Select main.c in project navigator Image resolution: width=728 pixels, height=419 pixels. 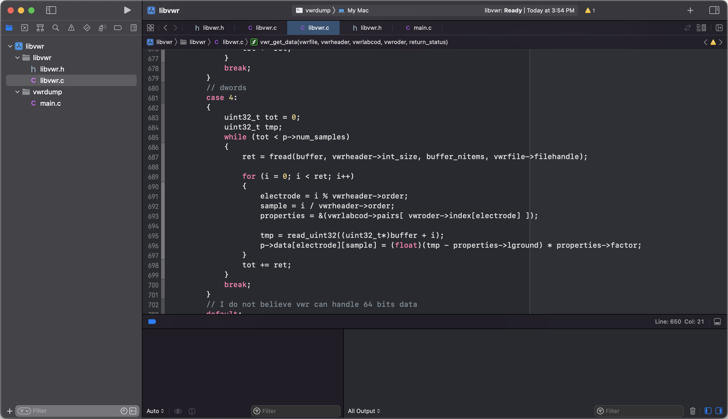pos(50,103)
